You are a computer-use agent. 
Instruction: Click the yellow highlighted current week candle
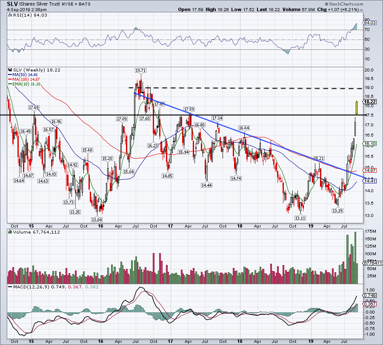[x=357, y=108]
